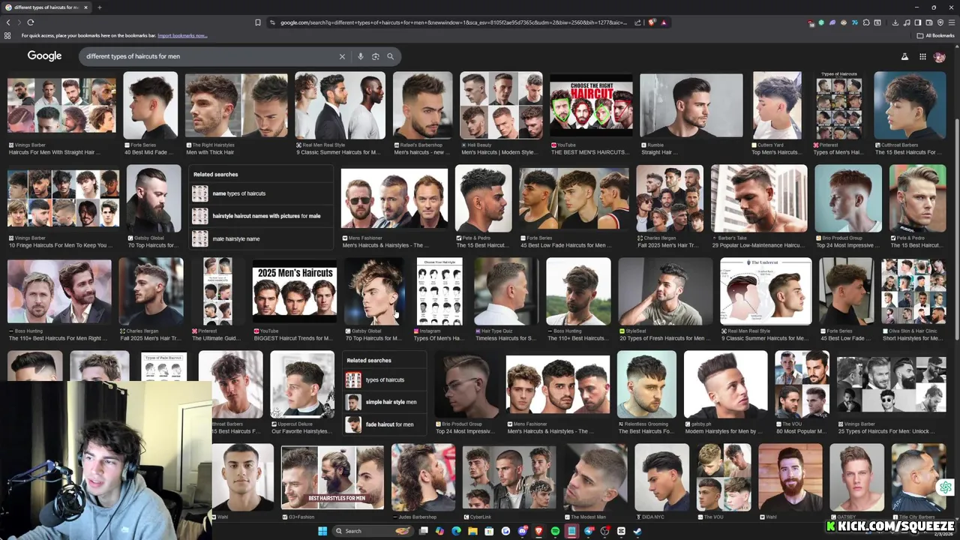Click the magnifier search button
Viewport: 960px width, 540px height.
point(391,56)
